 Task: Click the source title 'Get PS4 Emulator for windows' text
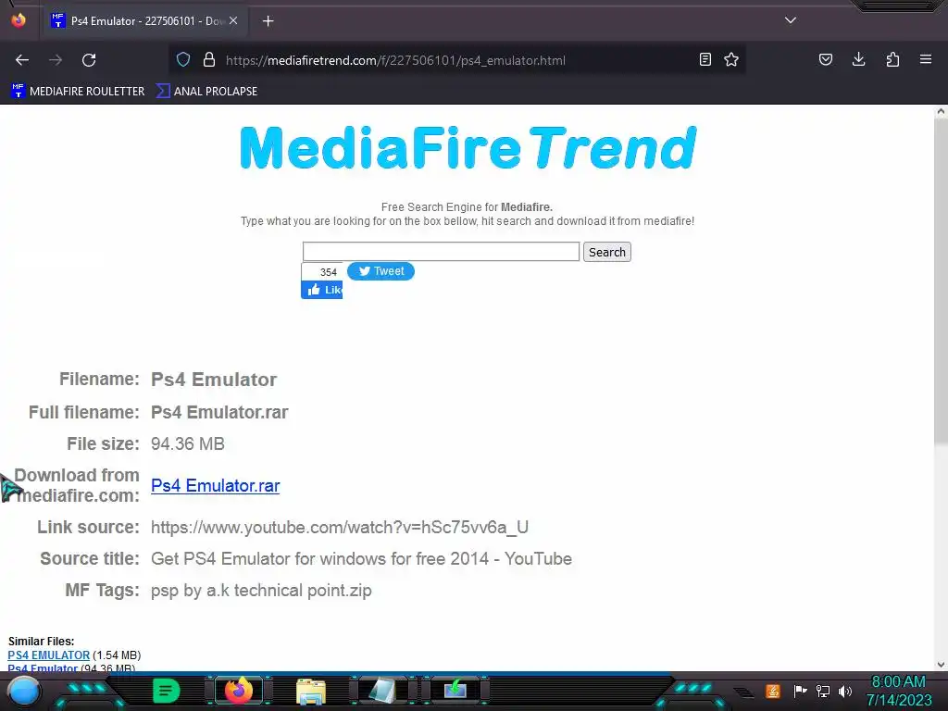[362, 558]
